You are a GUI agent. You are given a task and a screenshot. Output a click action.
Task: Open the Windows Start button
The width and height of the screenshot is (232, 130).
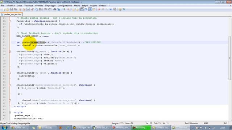(x=4, y=127)
